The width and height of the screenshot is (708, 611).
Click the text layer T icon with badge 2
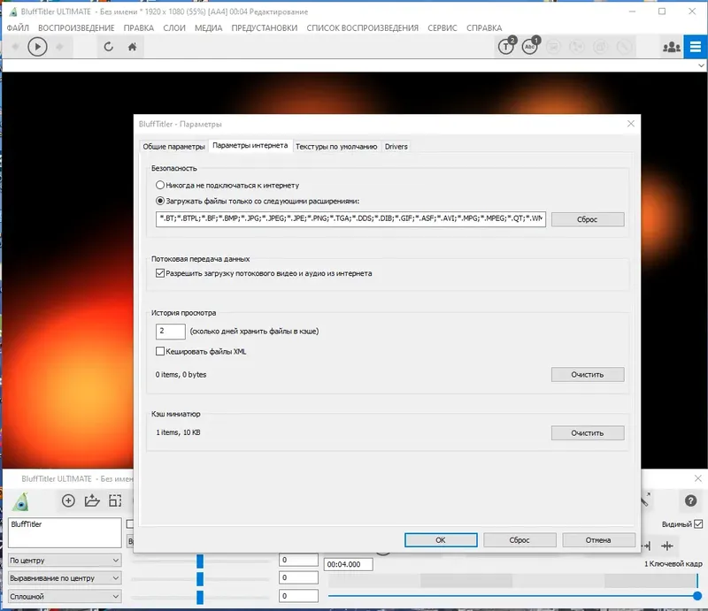(506, 46)
